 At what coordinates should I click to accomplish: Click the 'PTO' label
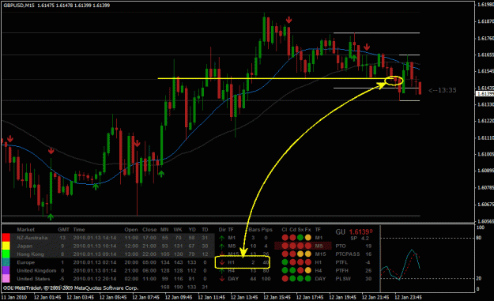click(x=341, y=246)
